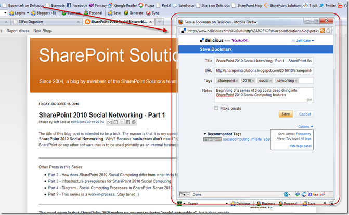Click the Sync button in the password toolbar
The image size is (349, 215).
click(152, 12)
